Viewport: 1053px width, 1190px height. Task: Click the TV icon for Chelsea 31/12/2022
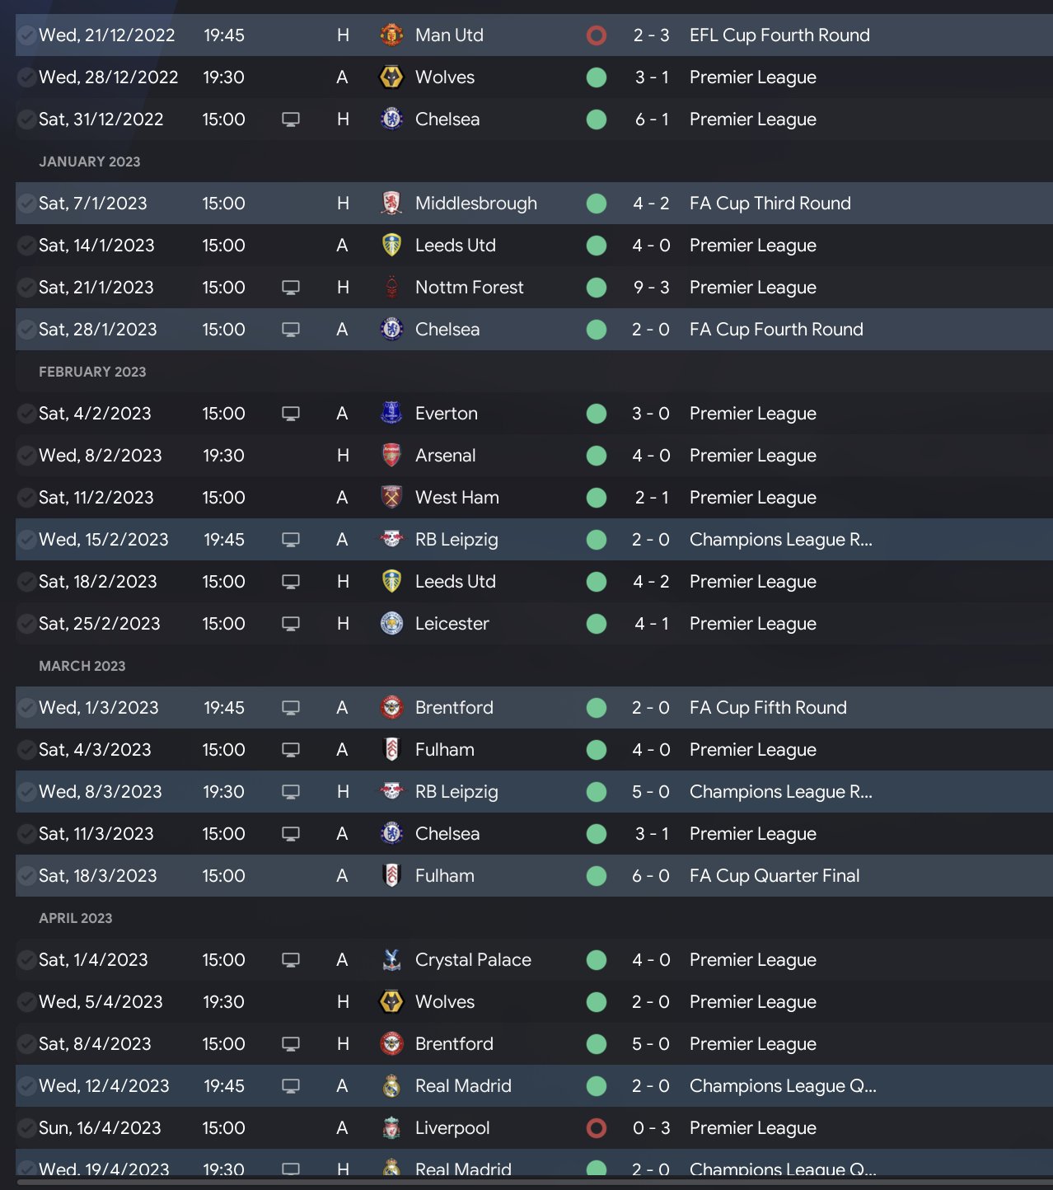coord(291,119)
